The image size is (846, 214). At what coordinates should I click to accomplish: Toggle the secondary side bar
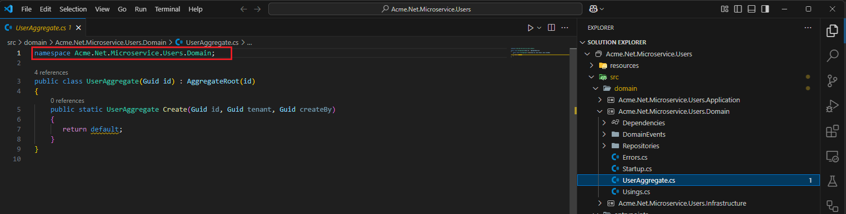click(x=765, y=9)
